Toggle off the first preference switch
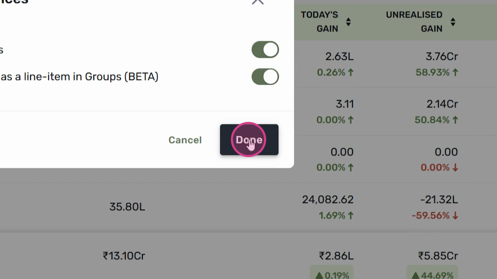497x279 pixels. pyautogui.click(x=265, y=50)
